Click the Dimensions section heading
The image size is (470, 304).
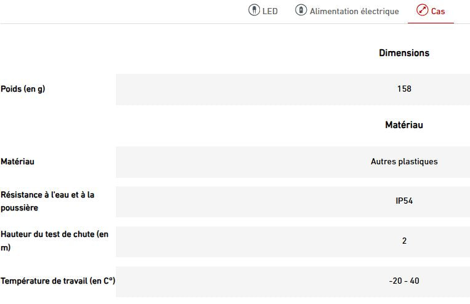click(404, 53)
